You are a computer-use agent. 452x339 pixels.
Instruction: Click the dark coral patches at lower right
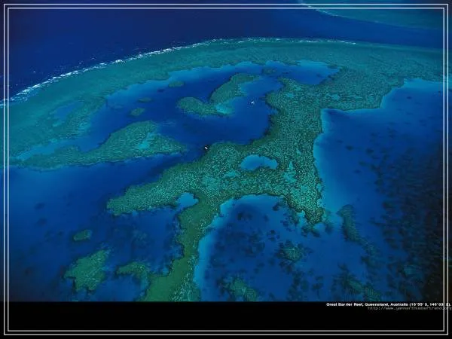tap(392, 256)
